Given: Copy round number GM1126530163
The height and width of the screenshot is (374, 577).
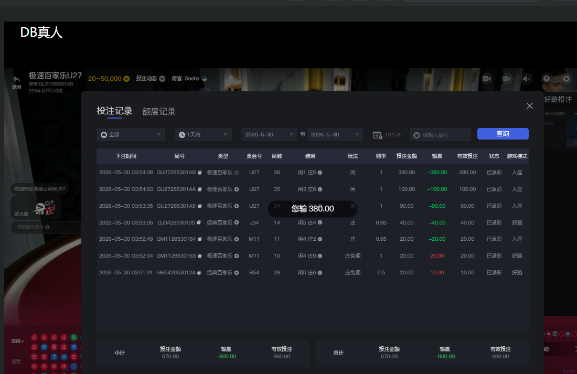Looking at the screenshot, I should (x=200, y=256).
